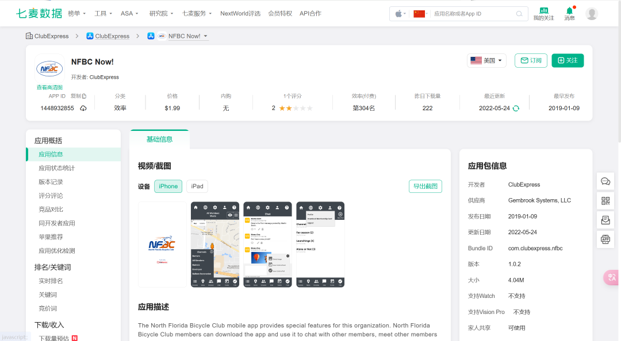Open the user avatar profile
Image resolution: width=621 pixels, height=341 pixels.
(592, 13)
